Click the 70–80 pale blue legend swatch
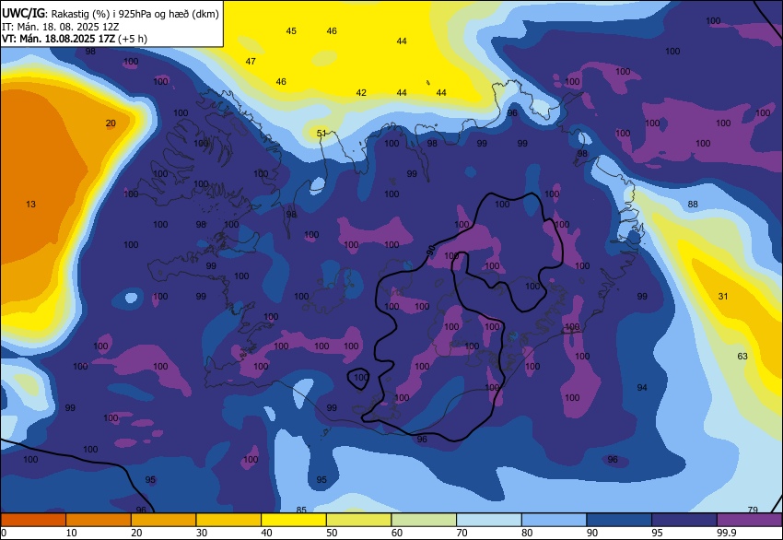Viewport: 783px width, 540px height. (489, 520)
